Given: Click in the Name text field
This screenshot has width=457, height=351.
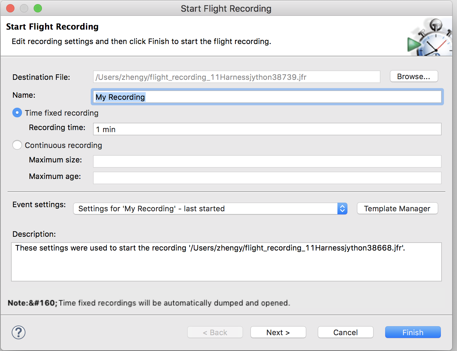Looking at the screenshot, I should [x=267, y=97].
